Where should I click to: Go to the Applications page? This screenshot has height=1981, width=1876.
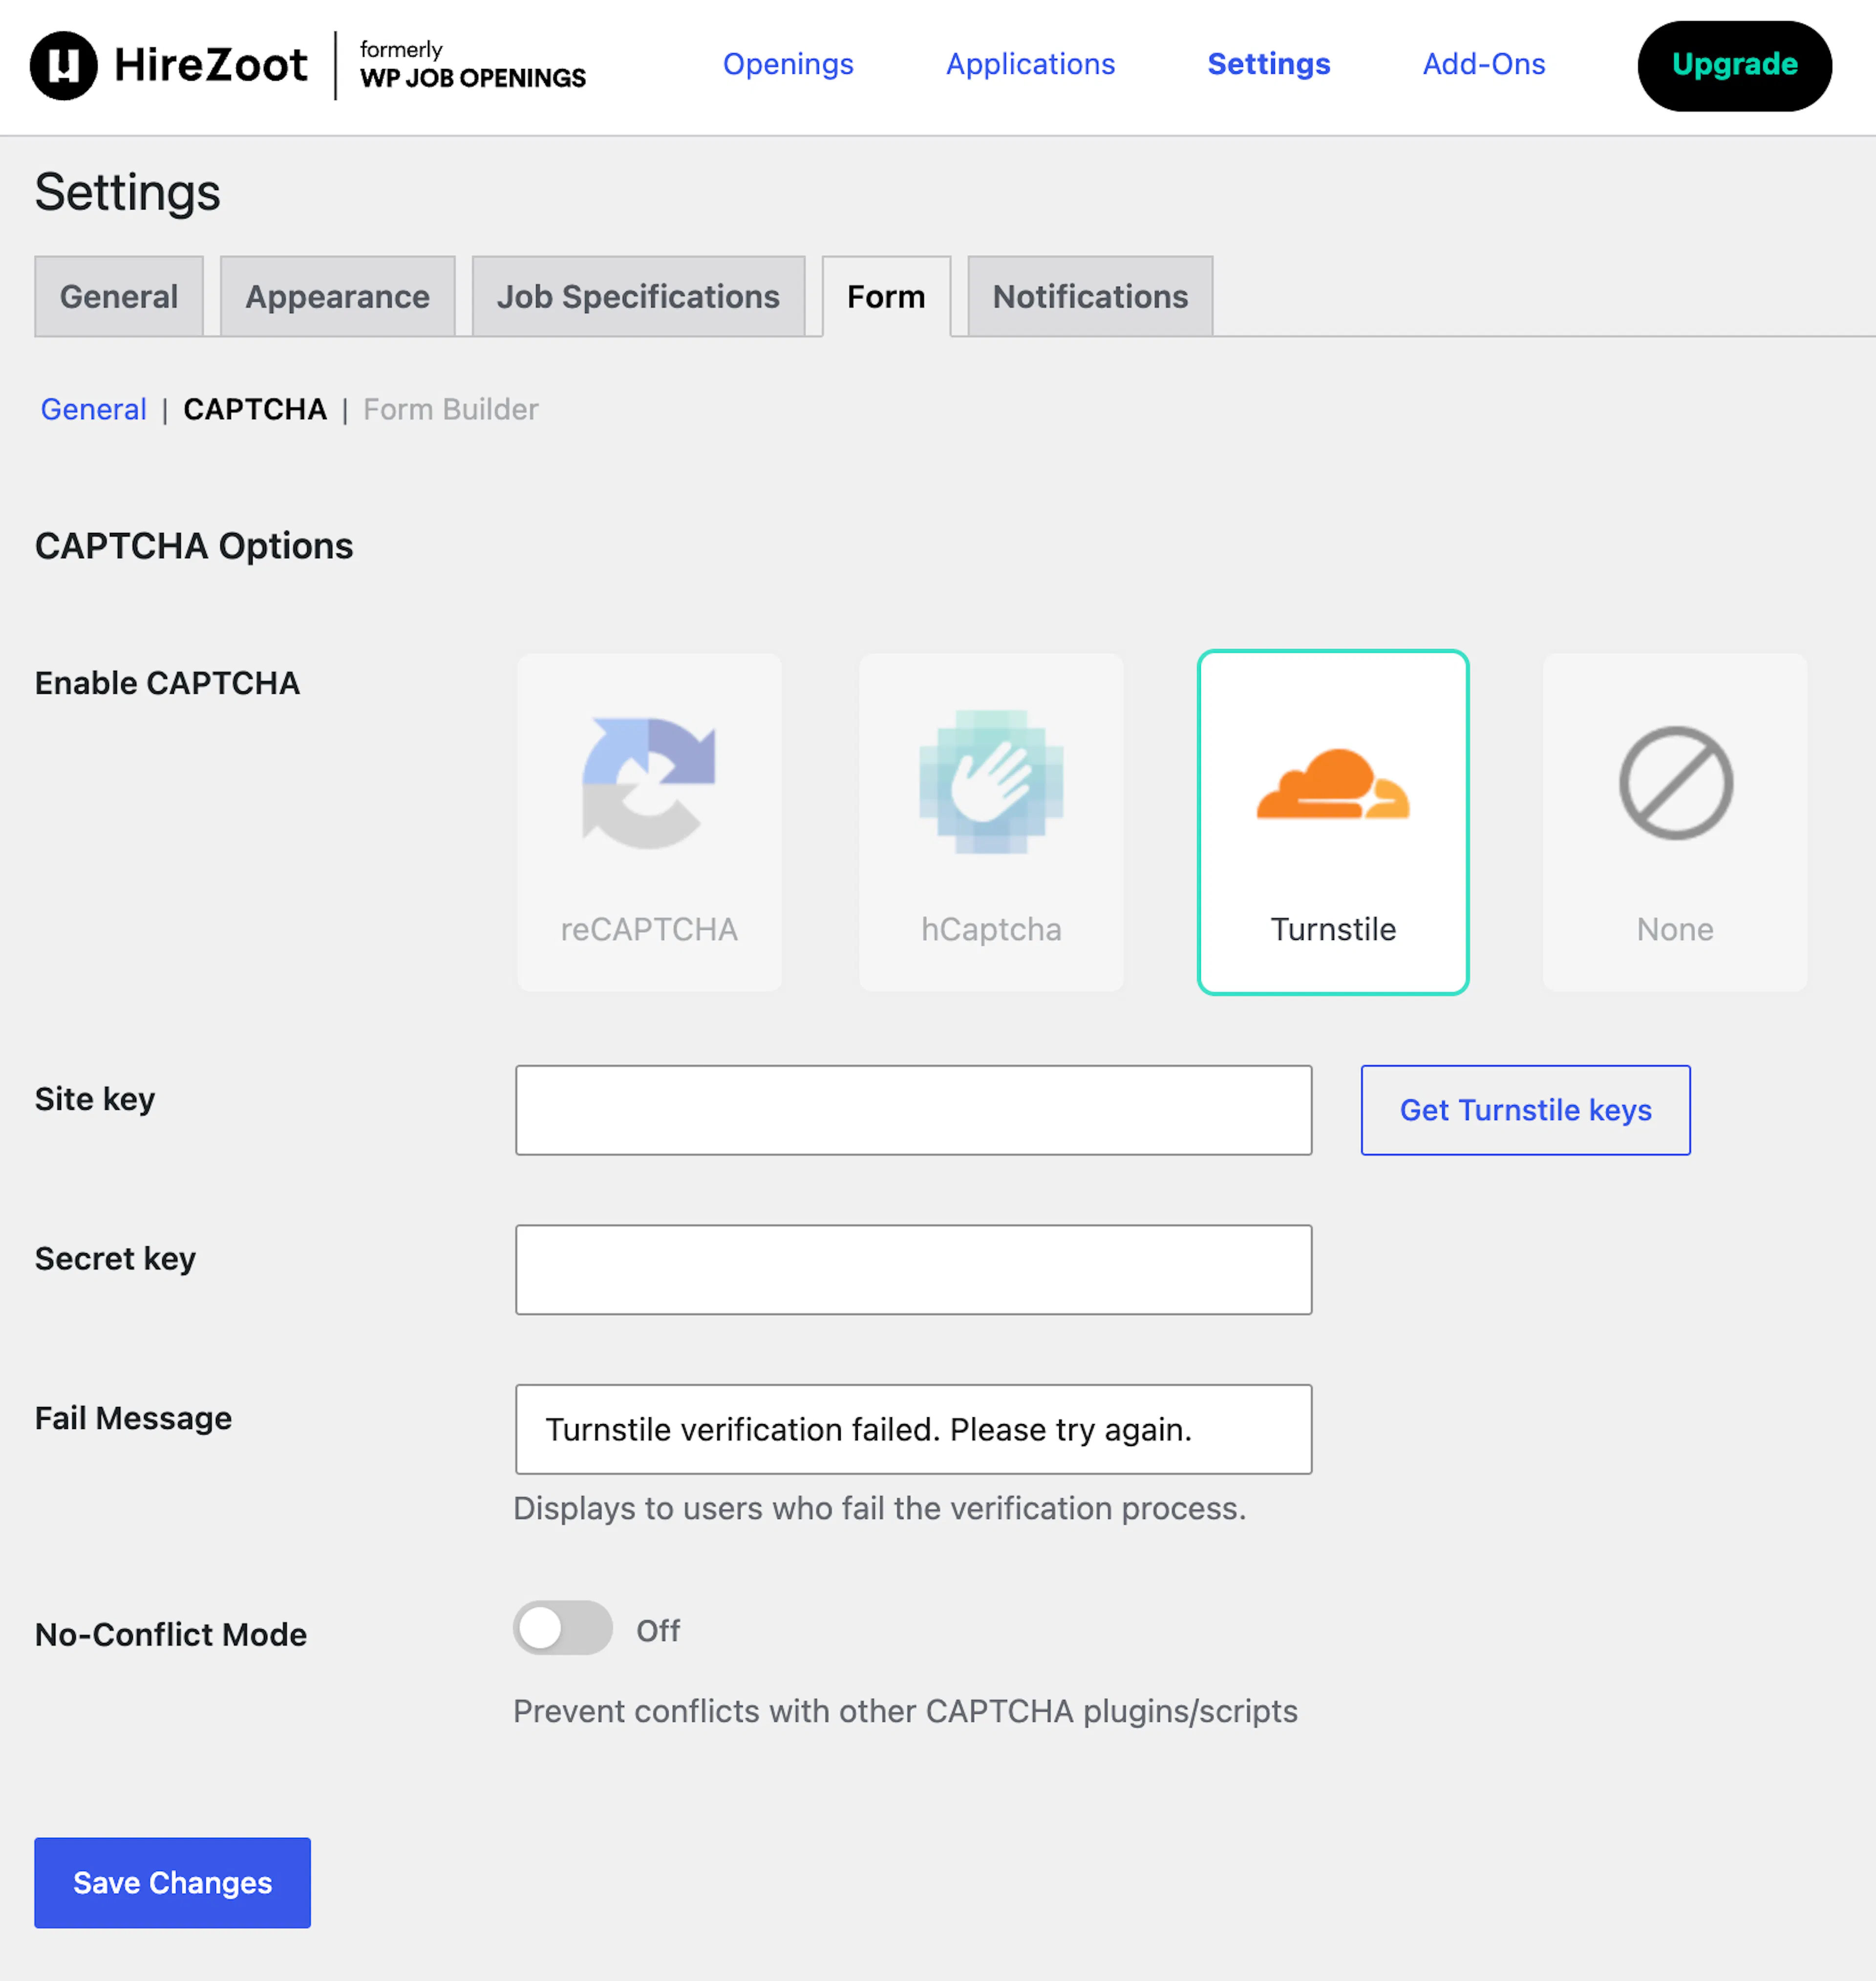1030,64
